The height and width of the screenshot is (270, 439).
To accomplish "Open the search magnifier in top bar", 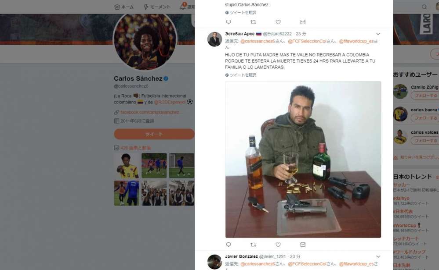I will pos(424,7).
